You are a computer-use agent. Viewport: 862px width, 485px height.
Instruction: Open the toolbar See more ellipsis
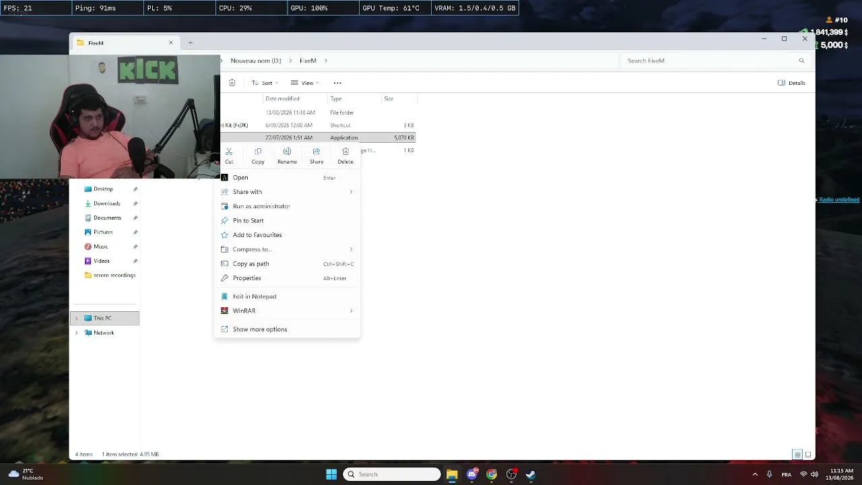pos(337,83)
